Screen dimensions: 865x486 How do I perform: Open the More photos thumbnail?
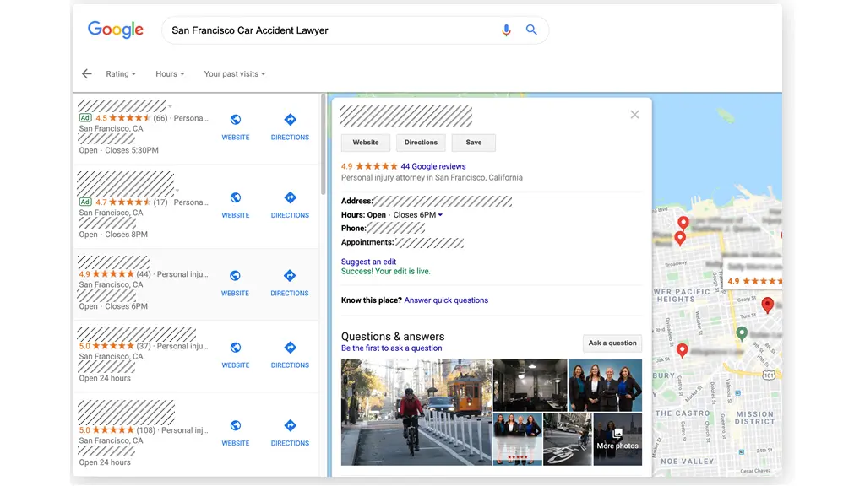(617, 439)
